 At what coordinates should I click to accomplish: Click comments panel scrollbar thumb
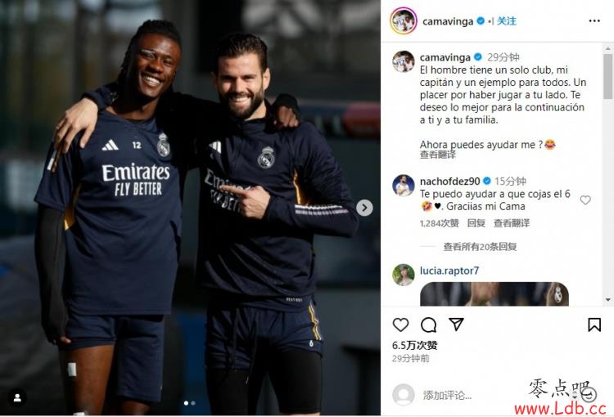click(607, 76)
